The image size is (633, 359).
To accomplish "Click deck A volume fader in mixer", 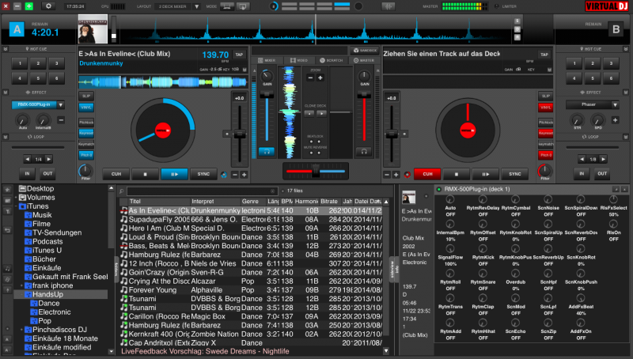I will coord(267,95).
